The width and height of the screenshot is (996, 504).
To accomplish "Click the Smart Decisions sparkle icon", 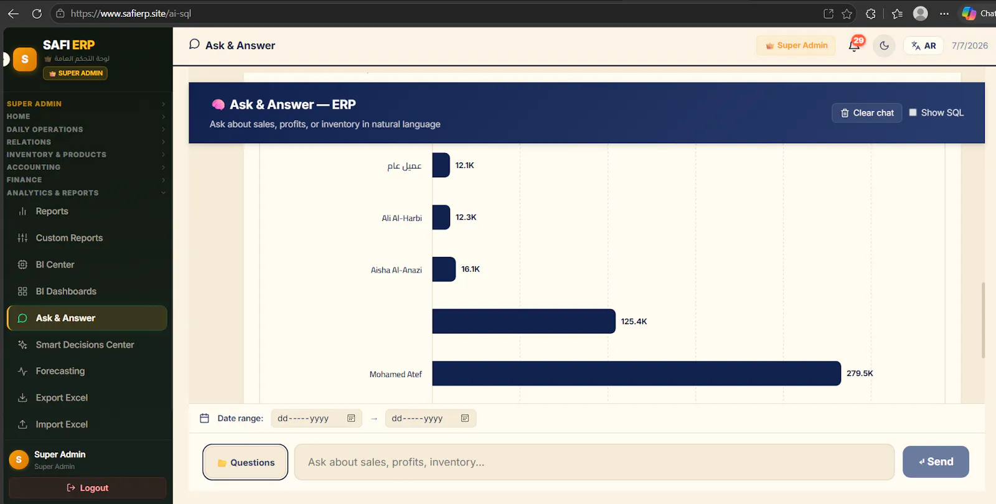I will tap(22, 345).
